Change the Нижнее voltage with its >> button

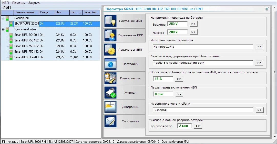click(x=193, y=32)
